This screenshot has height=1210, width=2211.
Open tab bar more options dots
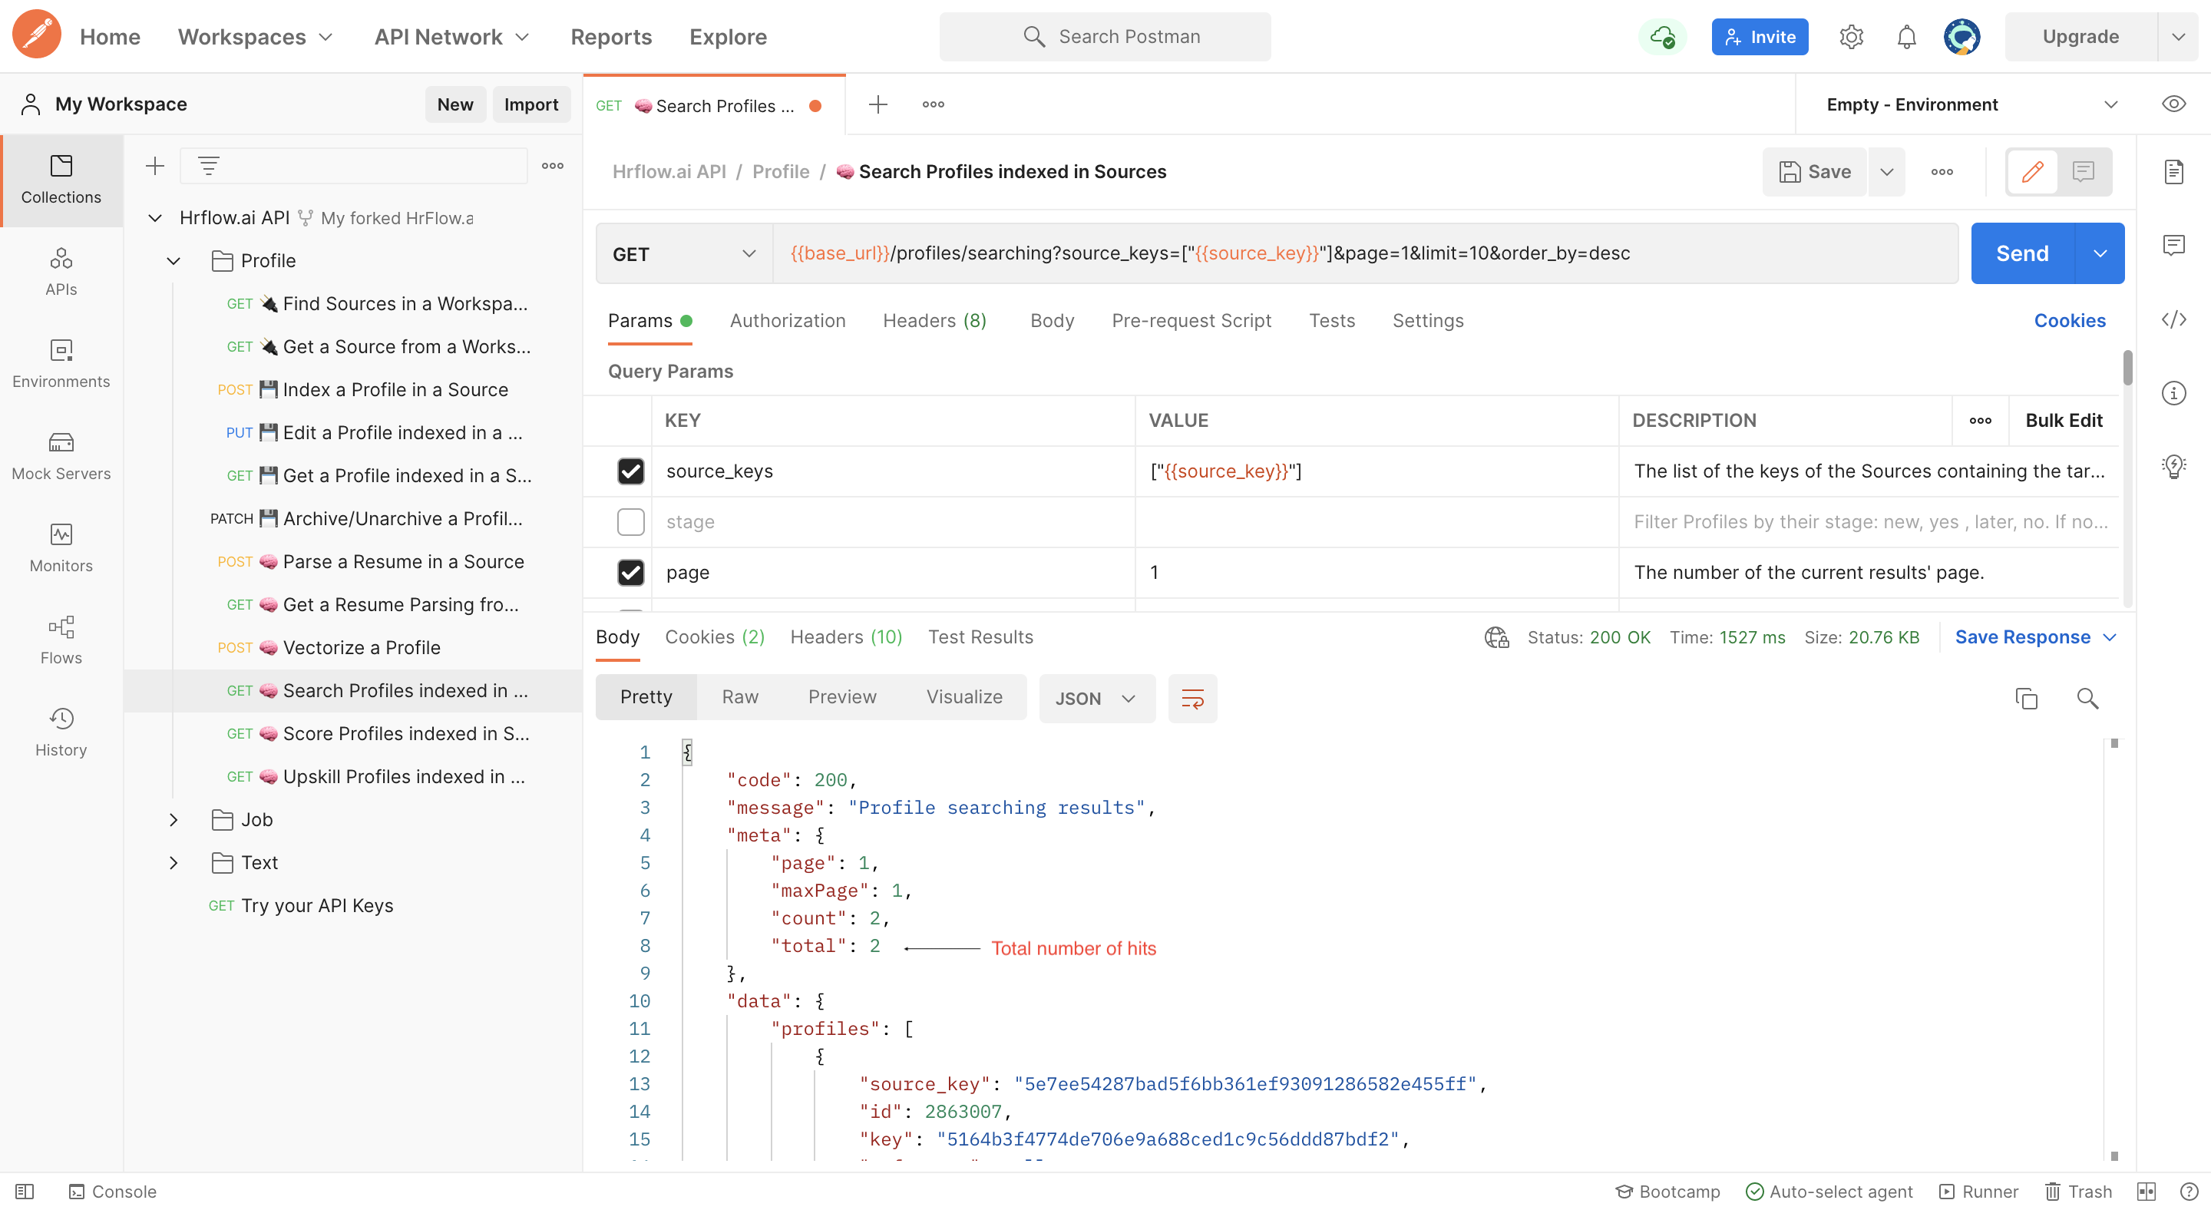pyautogui.click(x=933, y=104)
